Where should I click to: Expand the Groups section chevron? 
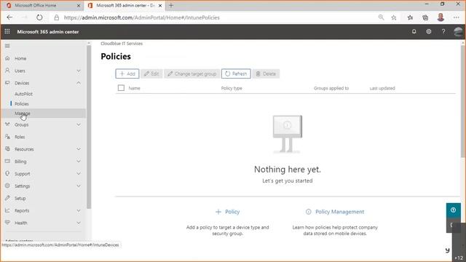click(x=79, y=124)
